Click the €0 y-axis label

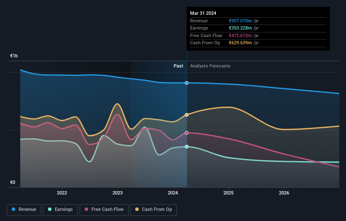(13, 182)
